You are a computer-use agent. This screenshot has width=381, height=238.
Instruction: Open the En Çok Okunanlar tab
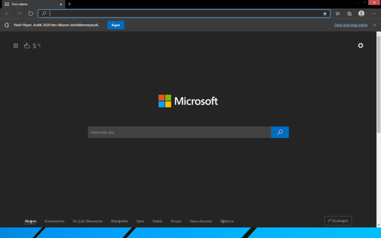pos(88,221)
